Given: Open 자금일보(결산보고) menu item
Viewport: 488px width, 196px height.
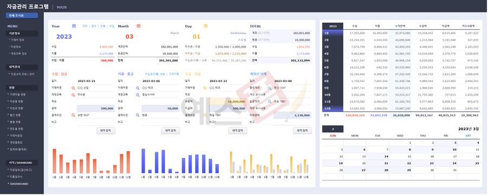Looking at the screenshot, I should point(20,170).
